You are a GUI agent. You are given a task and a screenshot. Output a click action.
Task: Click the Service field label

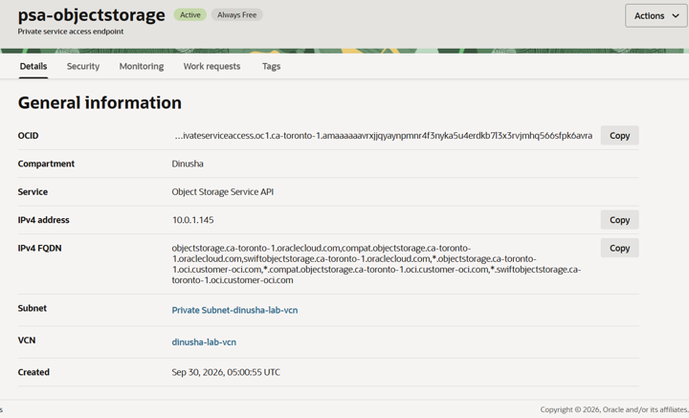point(33,192)
